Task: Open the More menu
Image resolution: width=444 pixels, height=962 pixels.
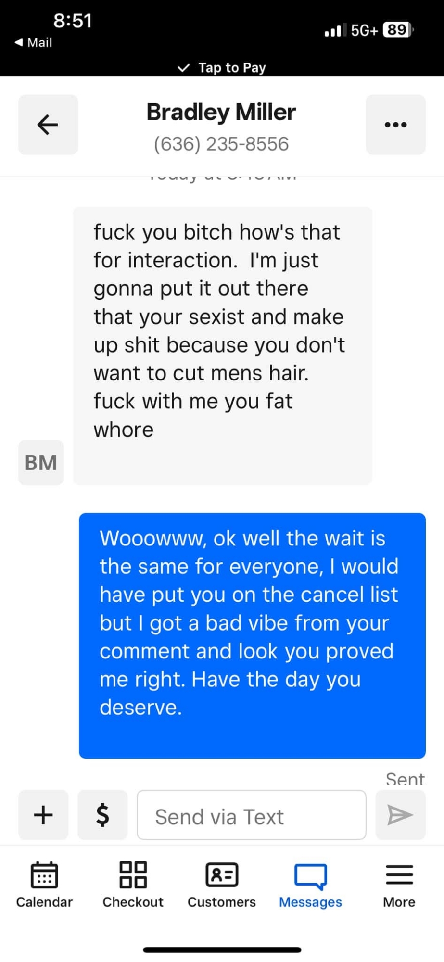Action: coord(399,885)
